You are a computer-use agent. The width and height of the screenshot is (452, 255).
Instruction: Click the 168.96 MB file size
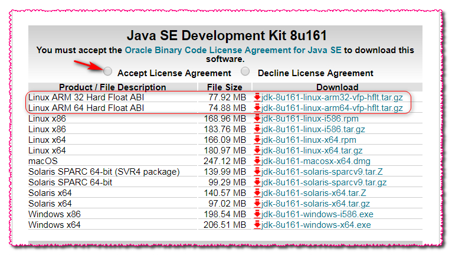tap(225, 119)
